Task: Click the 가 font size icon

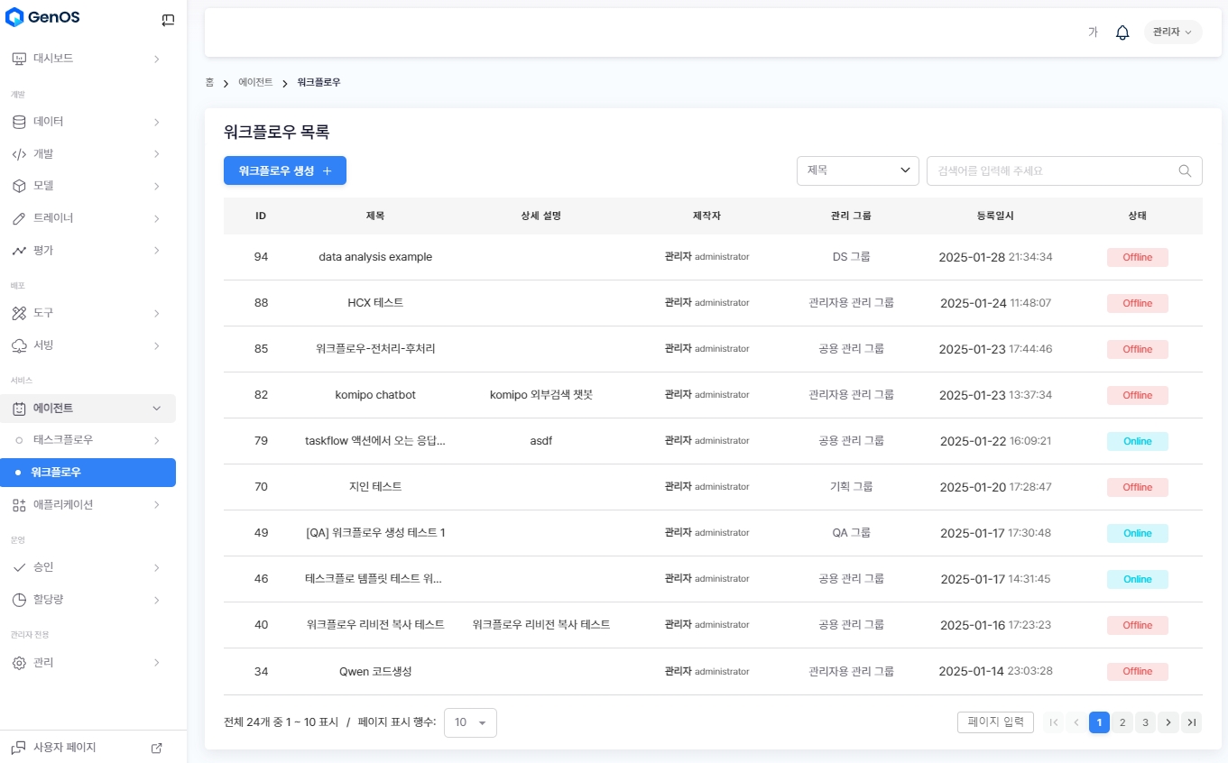Action: tap(1093, 32)
